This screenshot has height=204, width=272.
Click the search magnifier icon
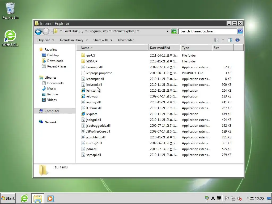[x=240, y=31]
